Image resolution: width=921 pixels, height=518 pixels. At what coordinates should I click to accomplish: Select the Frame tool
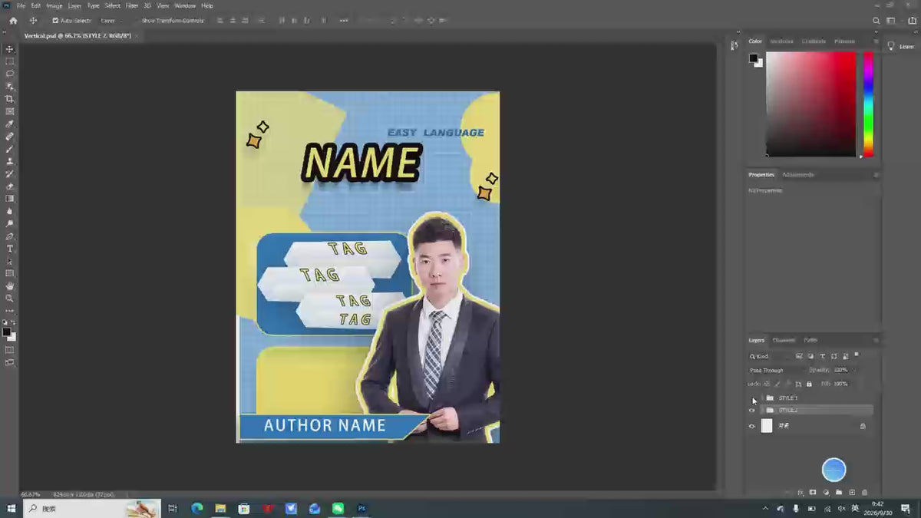9,111
